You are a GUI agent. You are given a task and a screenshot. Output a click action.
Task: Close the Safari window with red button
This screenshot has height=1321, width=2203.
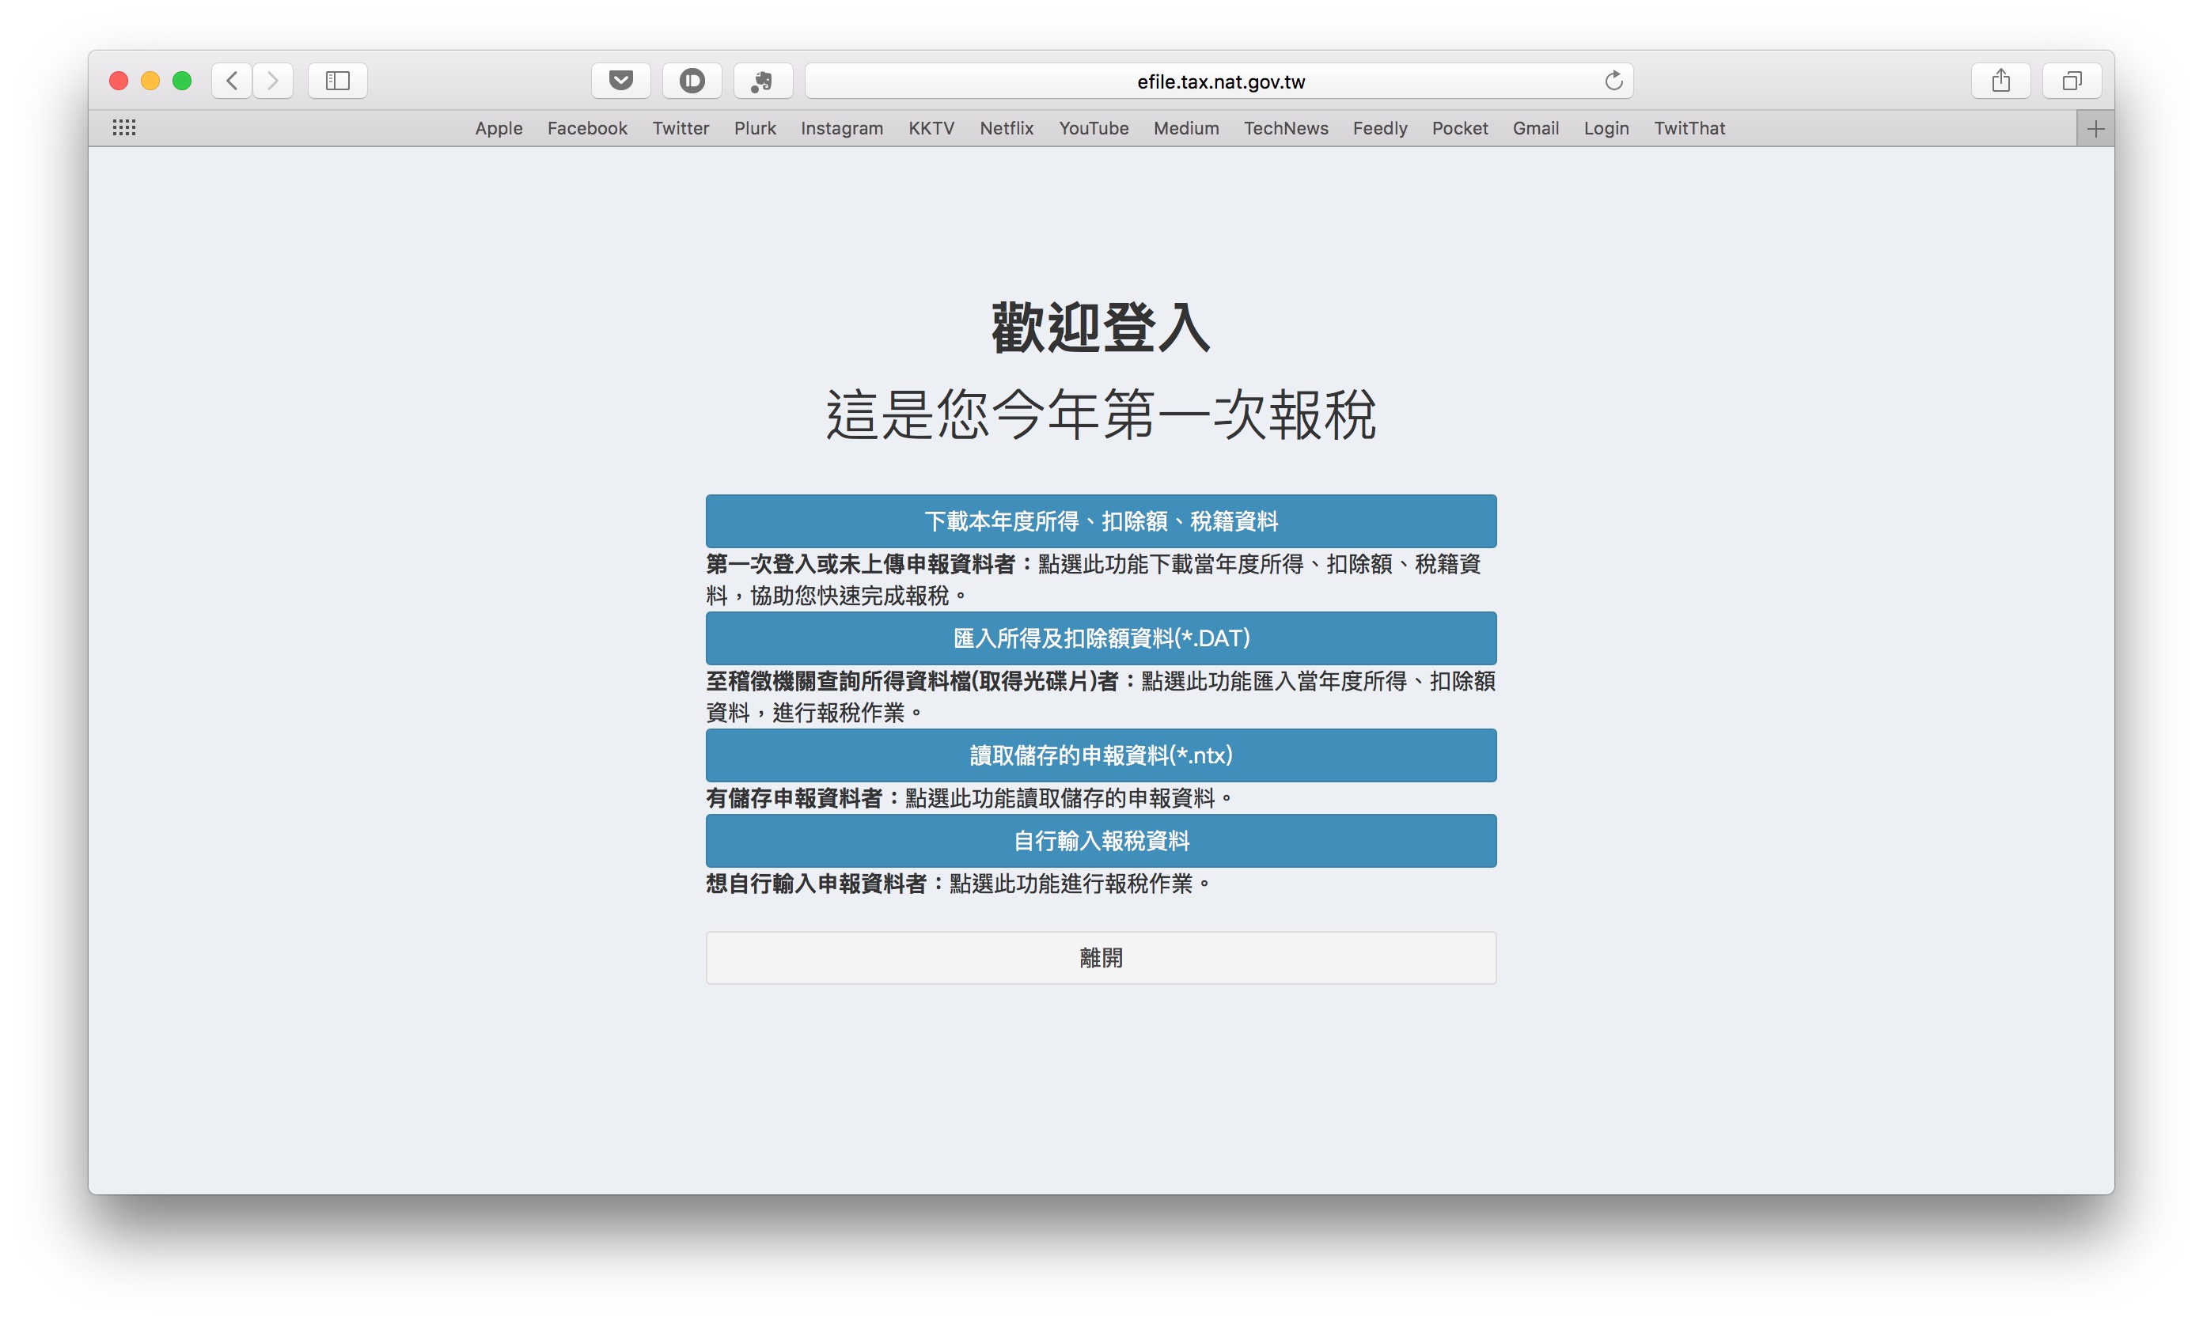(119, 81)
